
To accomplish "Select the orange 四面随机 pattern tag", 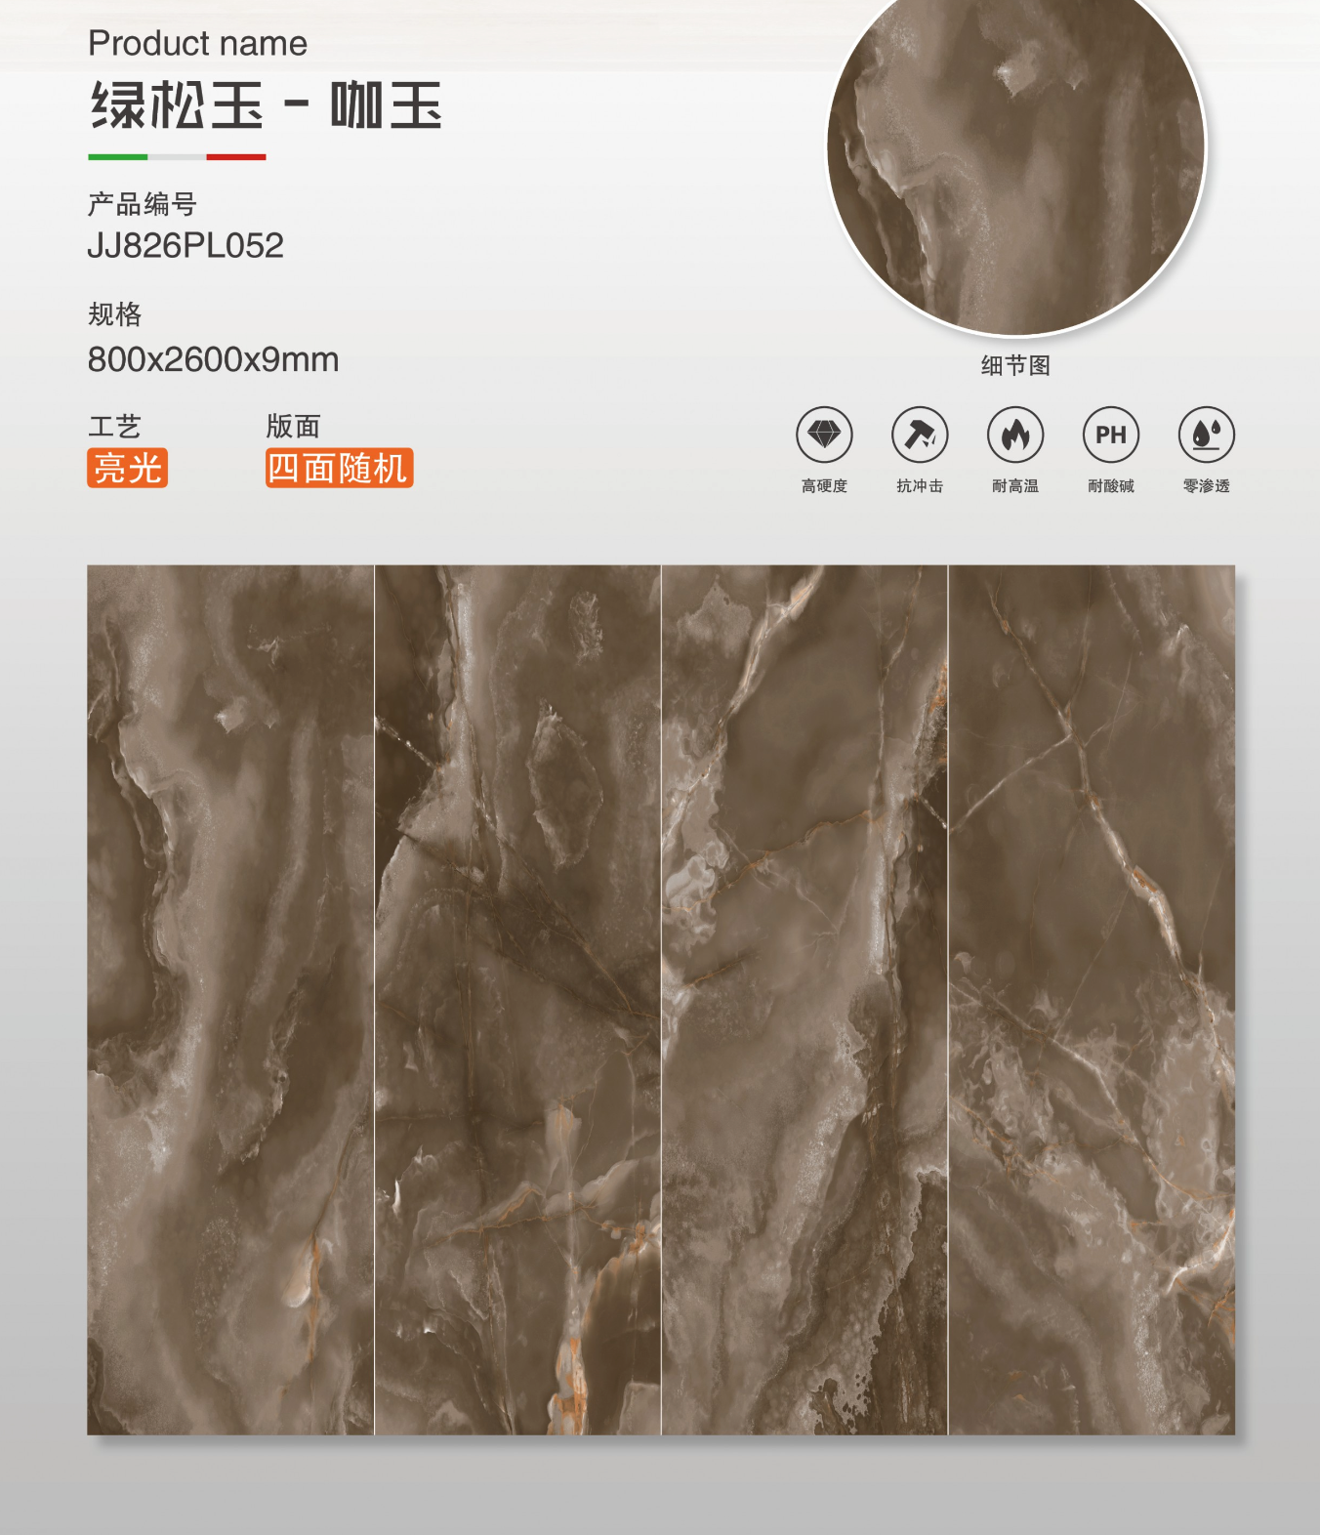I will 339,468.
